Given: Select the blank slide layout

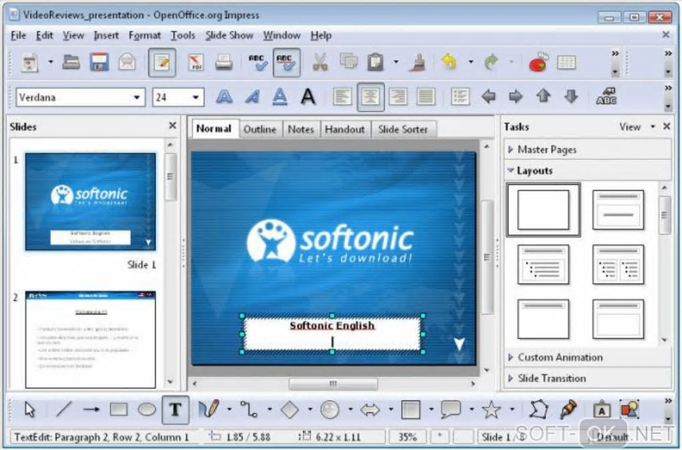Looking at the screenshot, I should point(543,210).
